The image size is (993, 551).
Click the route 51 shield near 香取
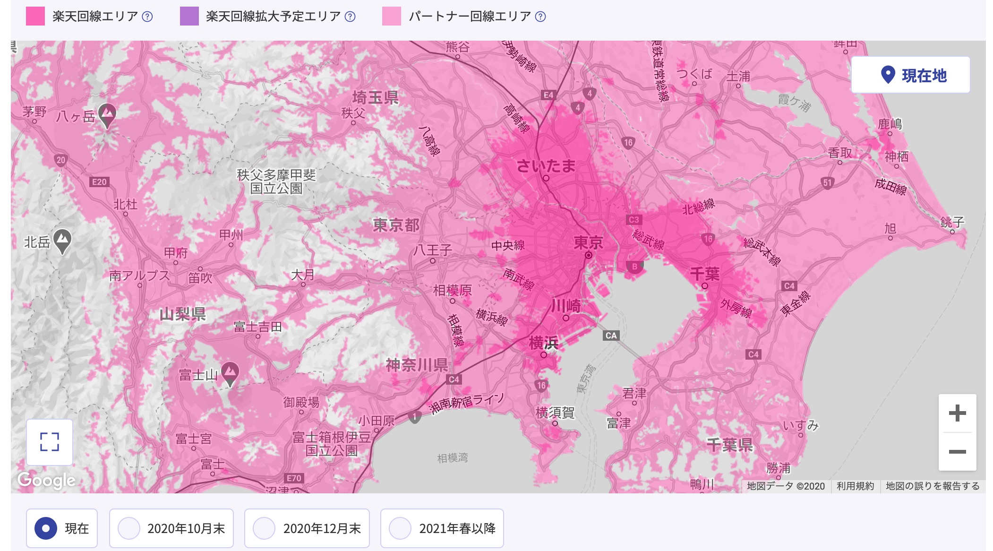click(827, 183)
